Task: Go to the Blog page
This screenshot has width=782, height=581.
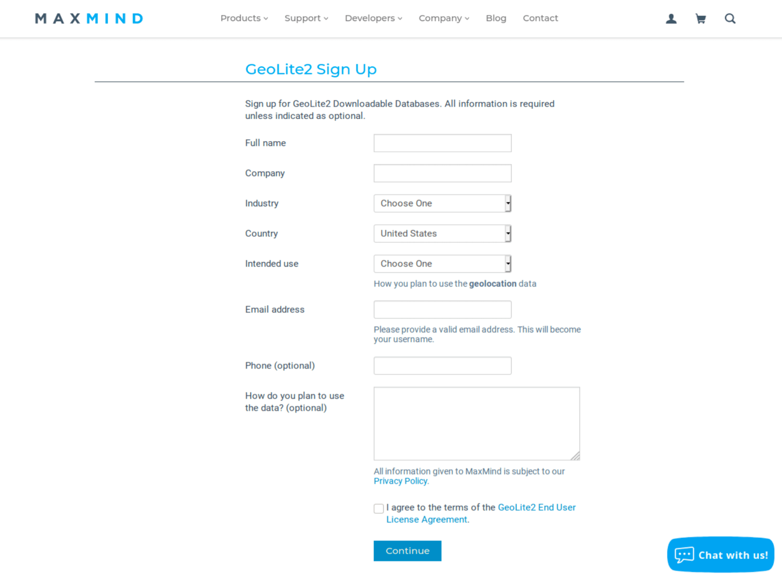Action: click(x=496, y=18)
